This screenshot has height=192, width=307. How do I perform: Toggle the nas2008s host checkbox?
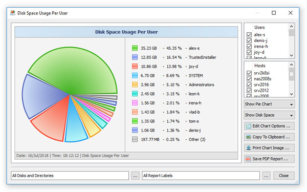[x=249, y=79]
